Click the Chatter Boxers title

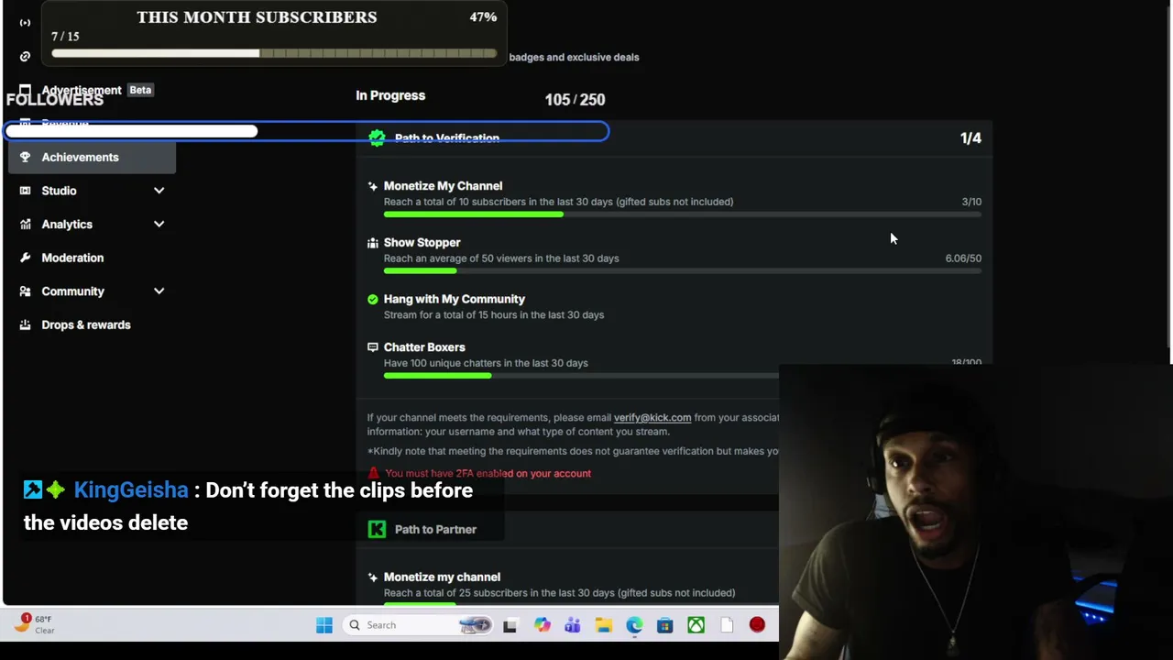pos(424,347)
